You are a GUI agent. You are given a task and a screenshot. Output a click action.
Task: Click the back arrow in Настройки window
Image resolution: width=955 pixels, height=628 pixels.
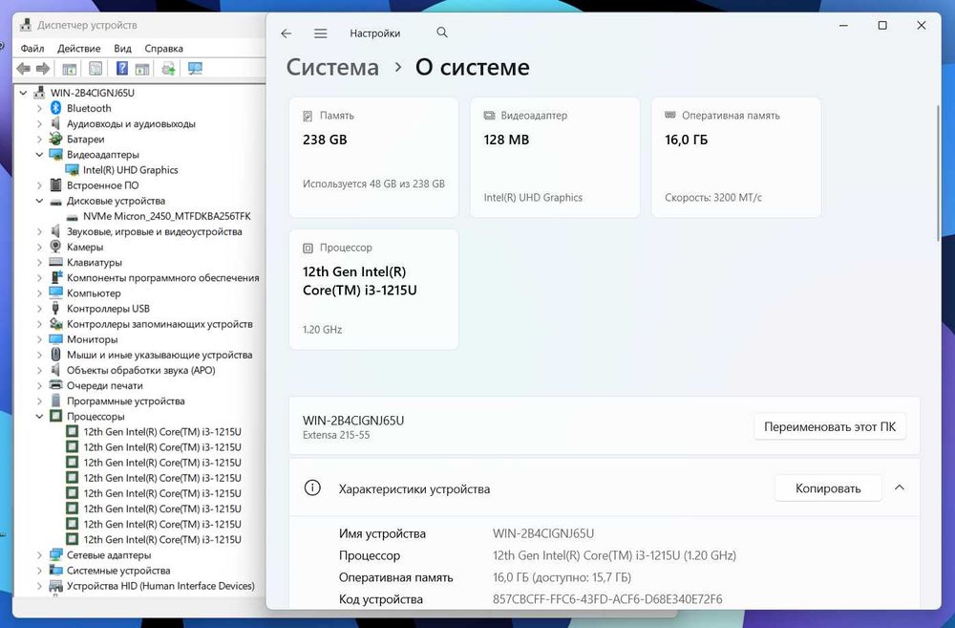click(286, 33)
